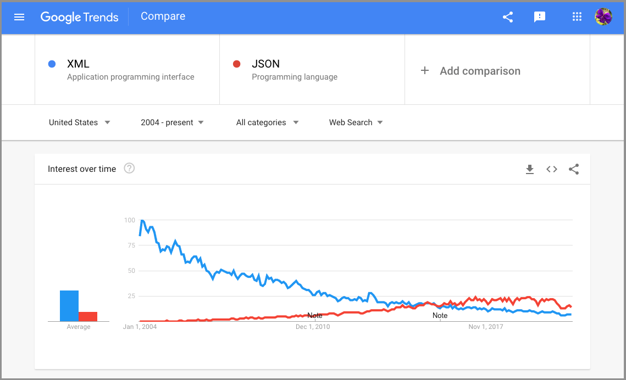Open the hamburger main menu
This screenshot has width=626, height=380.
(19, 17)
